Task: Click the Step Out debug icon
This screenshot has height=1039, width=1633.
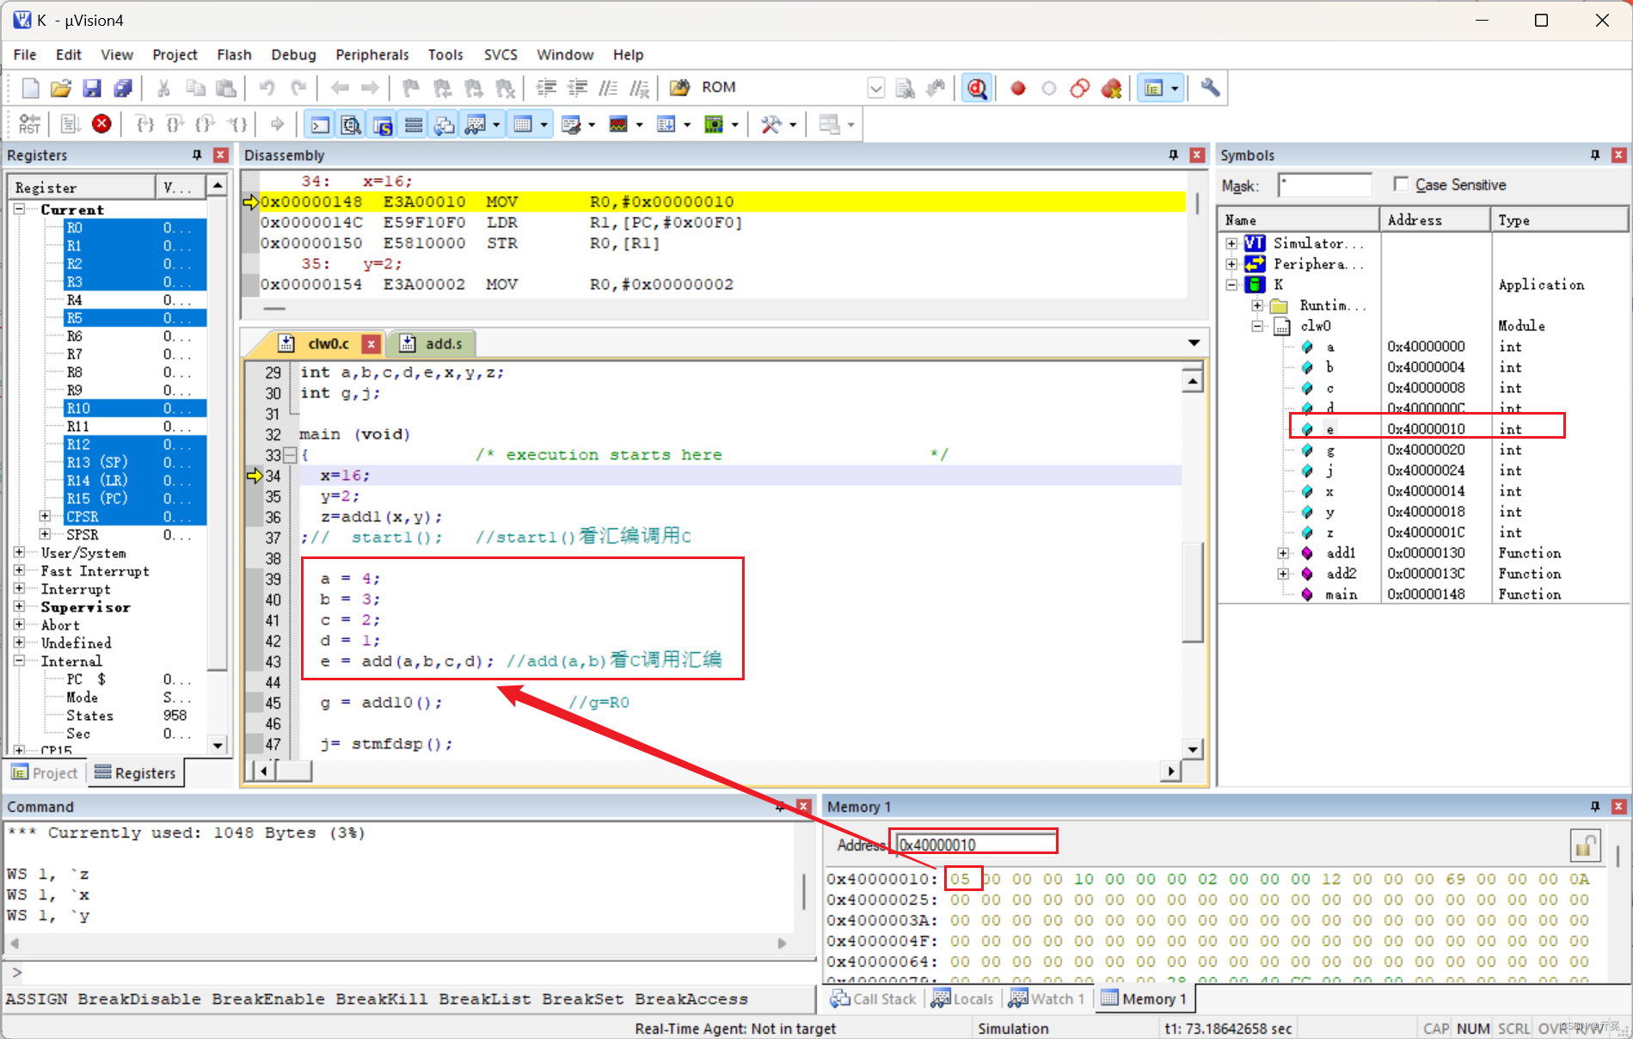Action: [205, 125]
